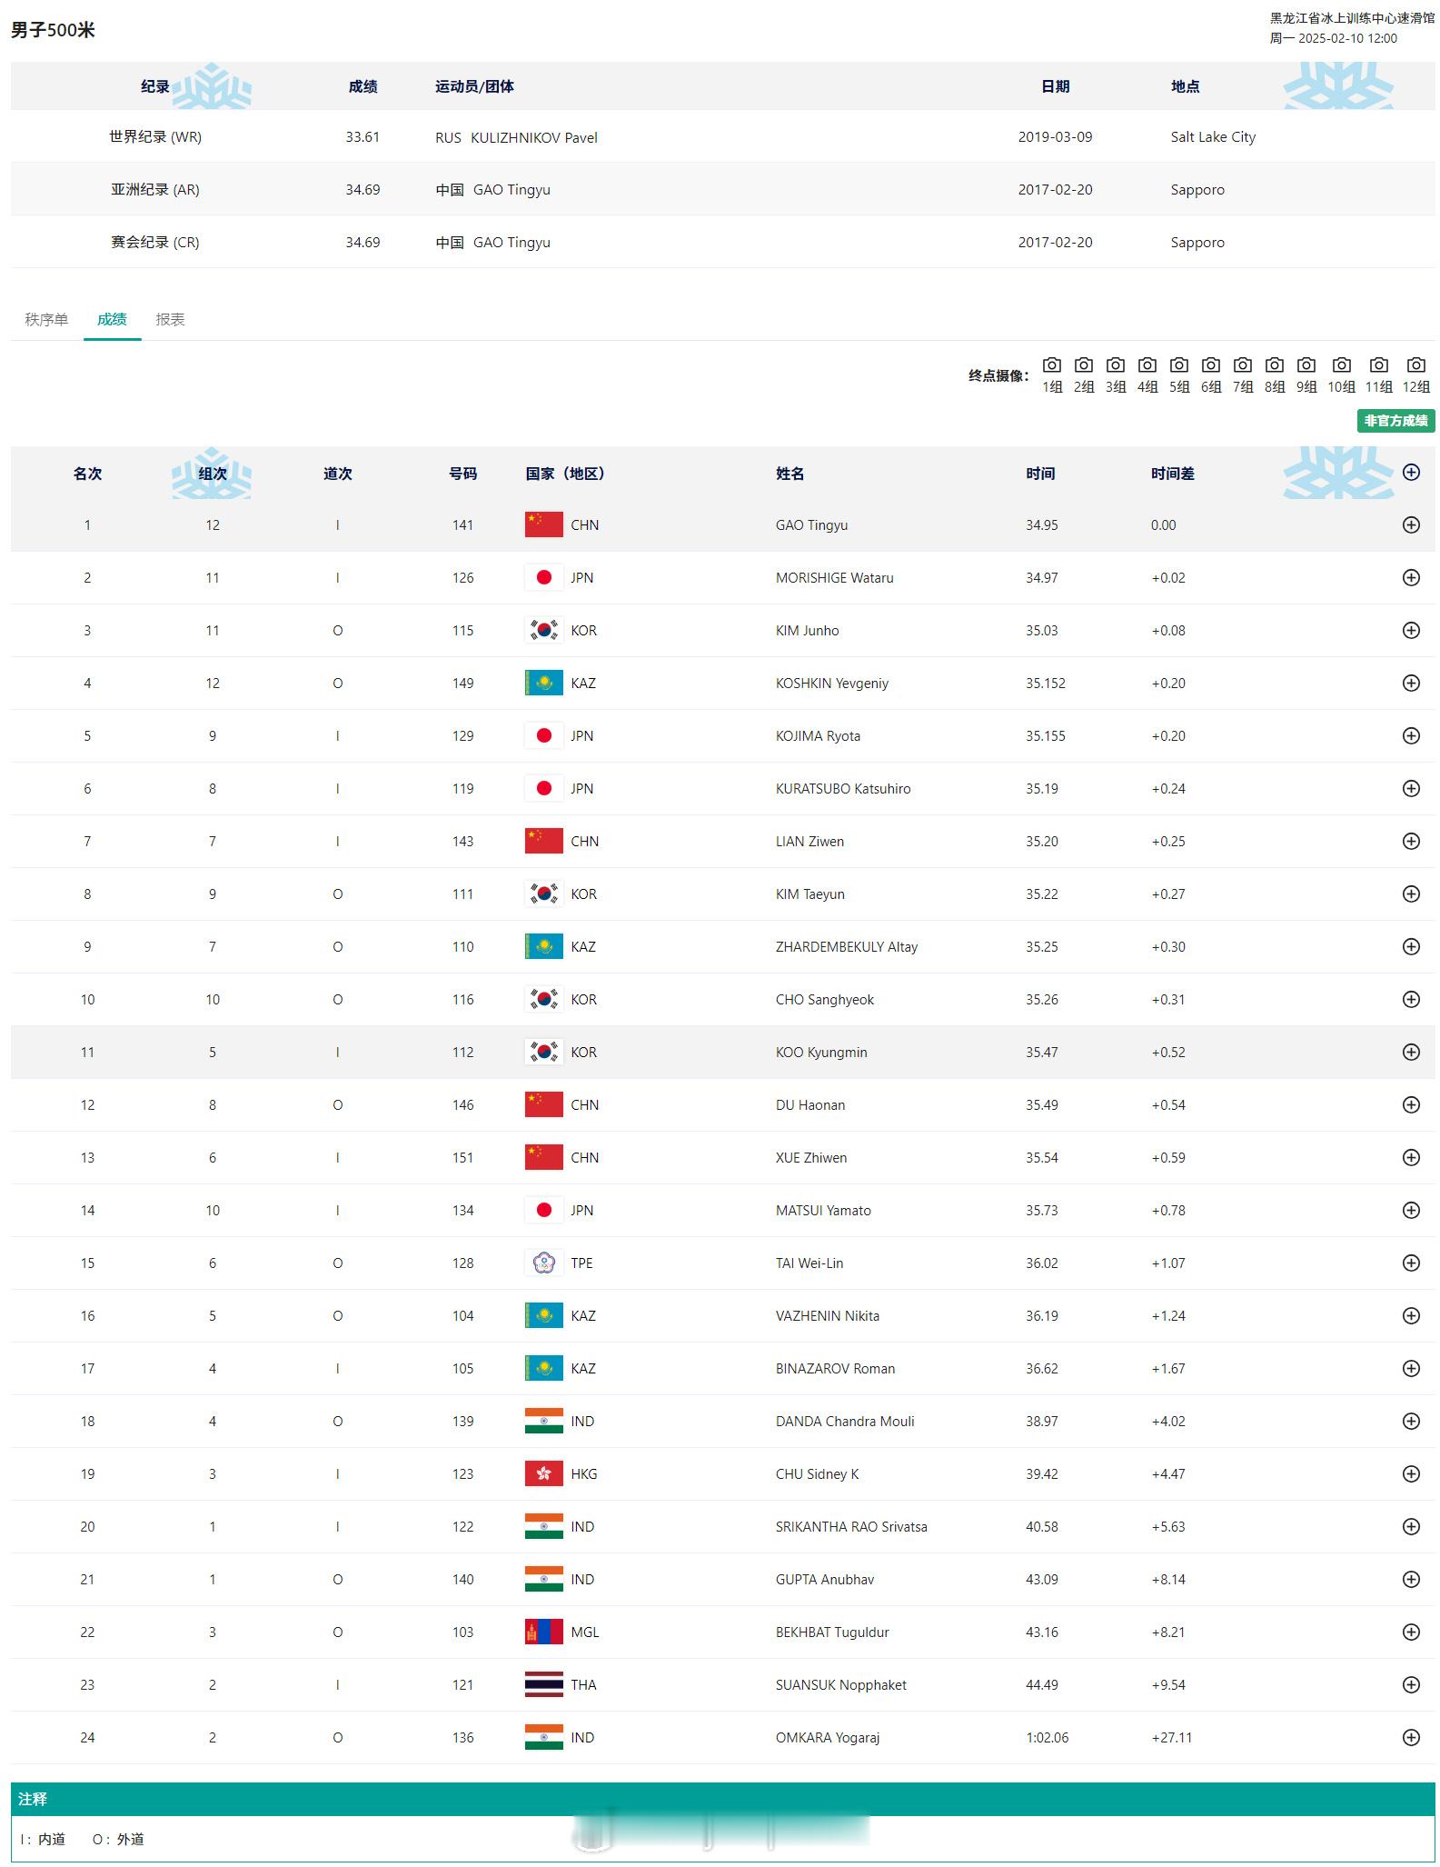Expand details for DU Haonan row
Image resolution: width=1440 pixels, height=1867 pixels.
pyautogui.click(x=1411, y=1104)
